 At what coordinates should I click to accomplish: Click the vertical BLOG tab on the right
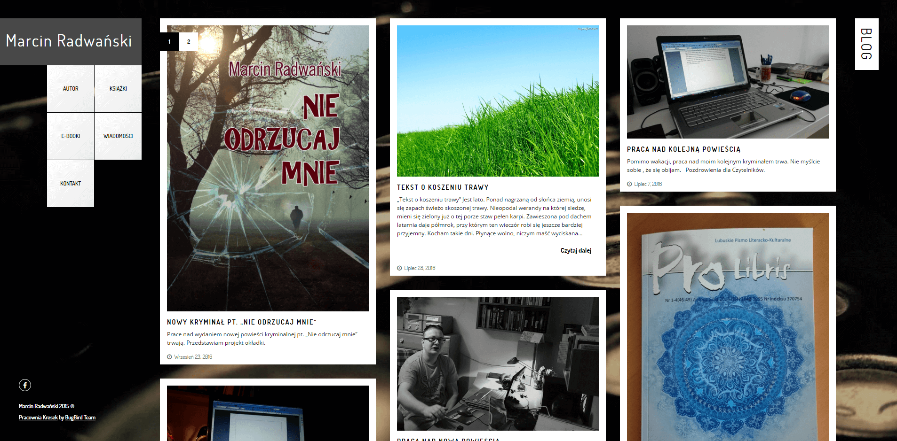pyautogui.click(x=866, y=44)
